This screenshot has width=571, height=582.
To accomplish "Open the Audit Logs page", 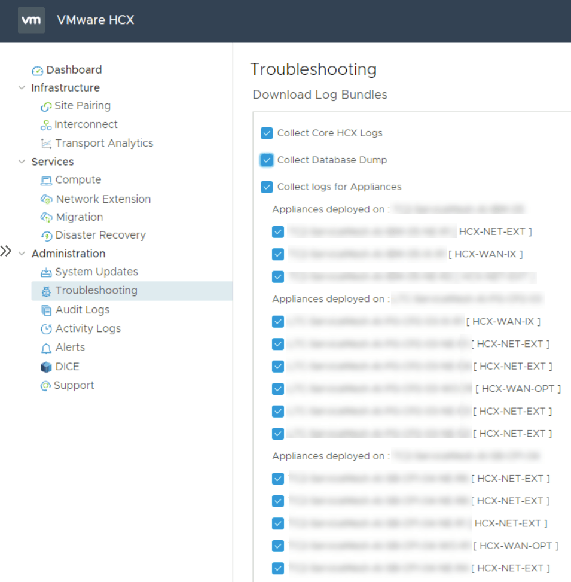I will point(83,310).
